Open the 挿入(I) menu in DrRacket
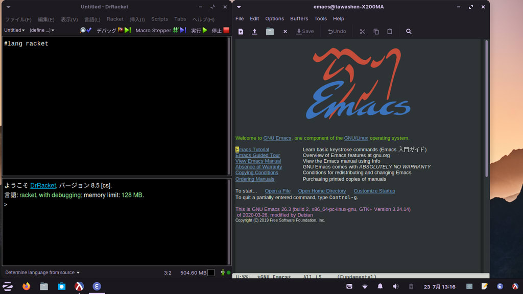Screen dimensions: 523x294 pyautogui.click(x=137, y=19)
